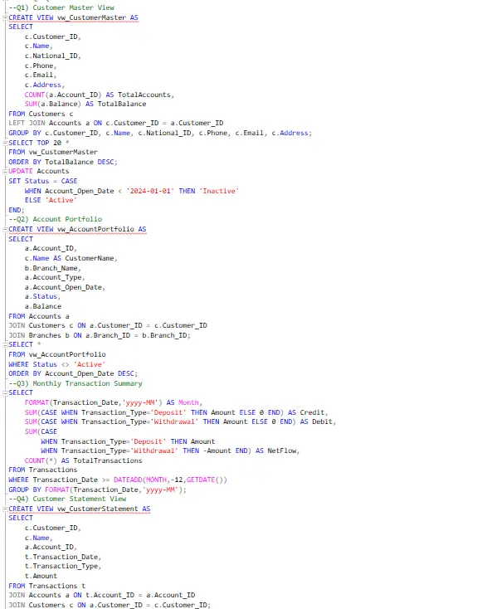The image size is (477, 609).
Task: Click 'COUNT(*) AS TotalTransactions' line
Action: (x=84, y=460)
